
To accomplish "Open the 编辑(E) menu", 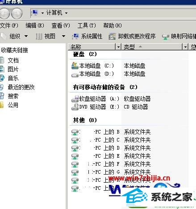I will [x=35, y=25].
